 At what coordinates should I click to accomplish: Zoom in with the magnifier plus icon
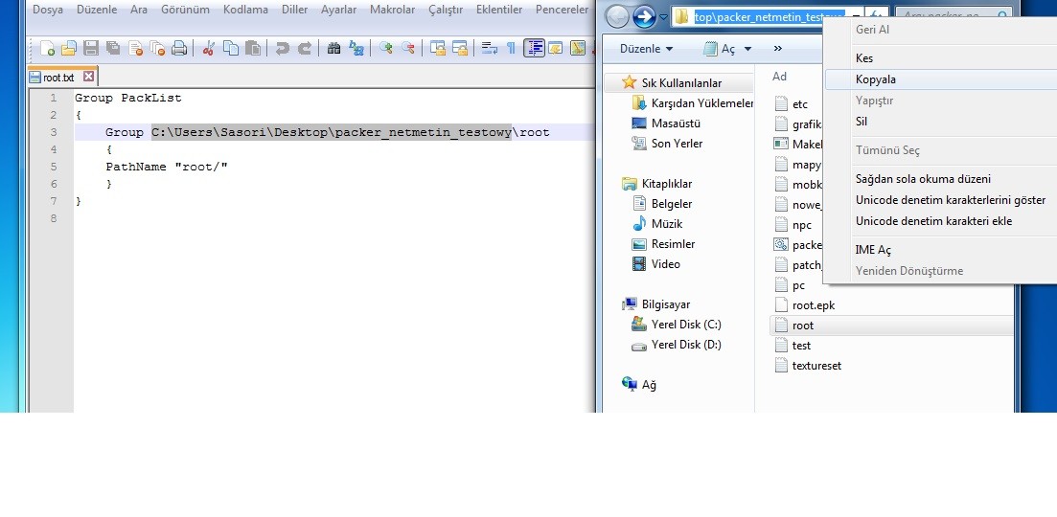coord(385,48)
